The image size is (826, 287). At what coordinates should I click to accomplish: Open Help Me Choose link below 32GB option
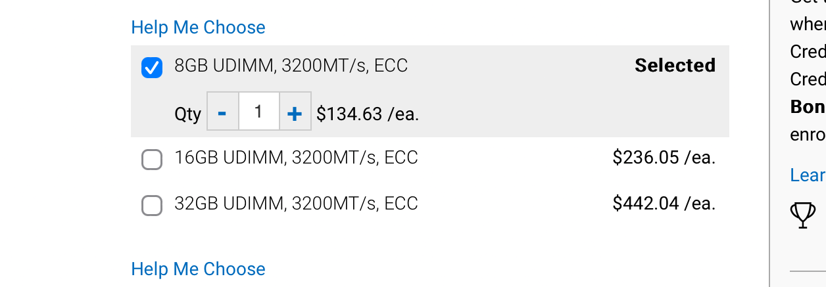(x=198, y=269)
